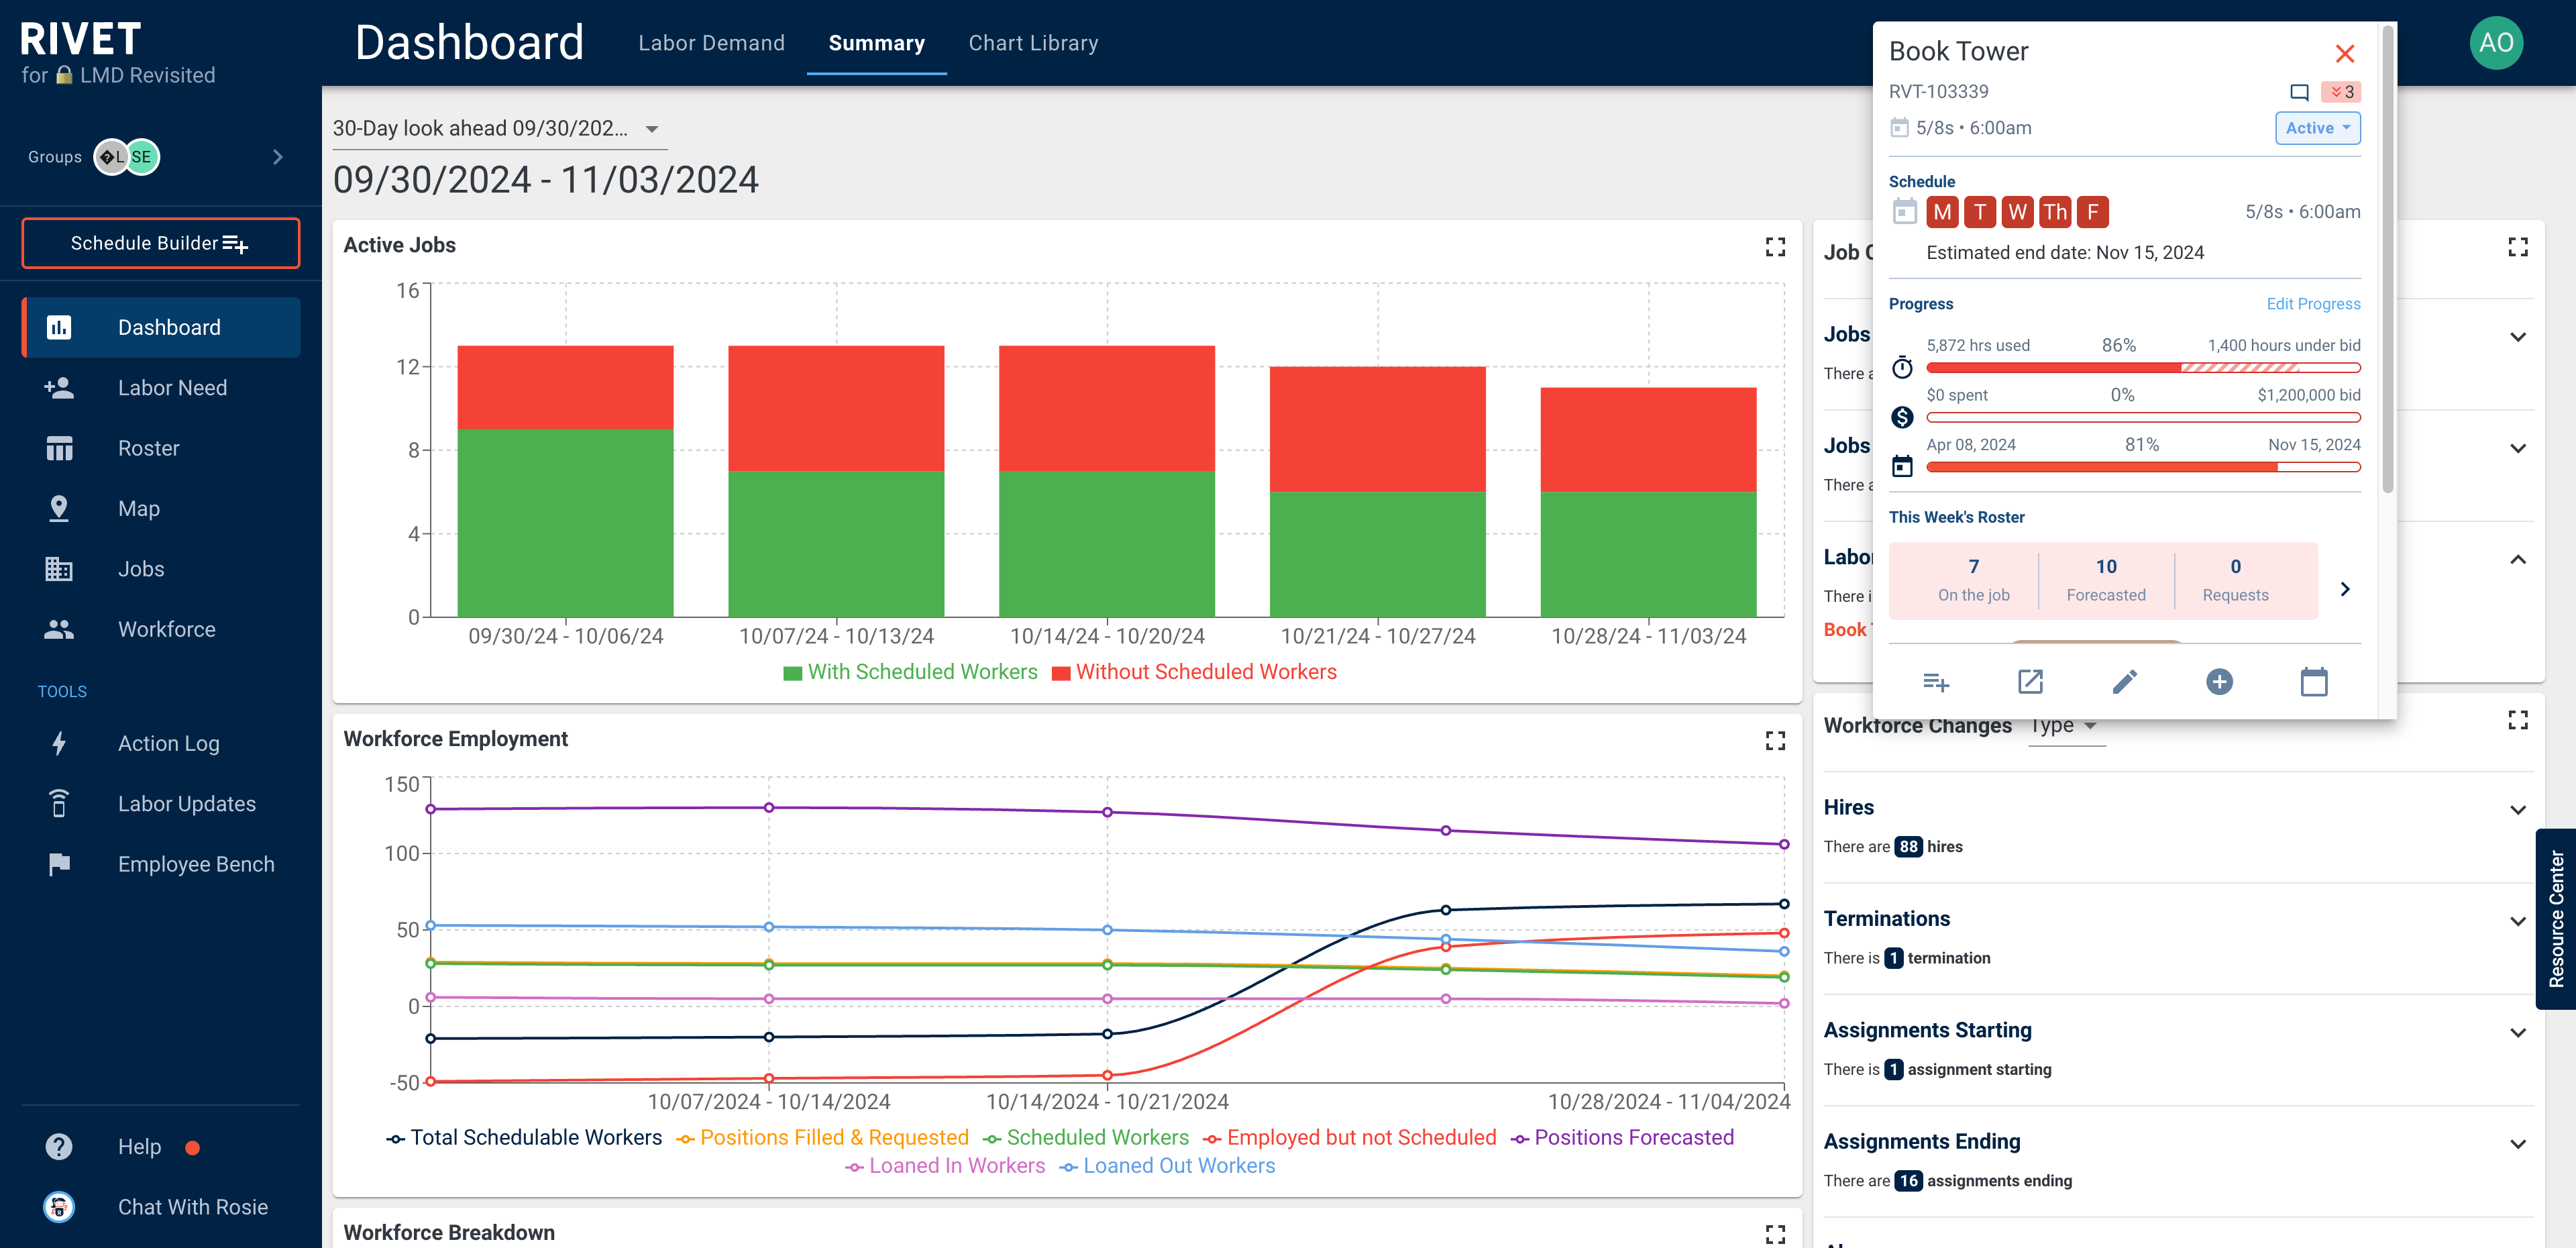Image resolution: width=2576 pixels, height=1248 pixels.
Task: Click add-to-schedule list icon in Book Tower
Action: (1935, 682)
